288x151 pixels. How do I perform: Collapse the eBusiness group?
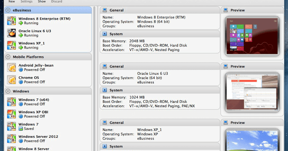8,10
